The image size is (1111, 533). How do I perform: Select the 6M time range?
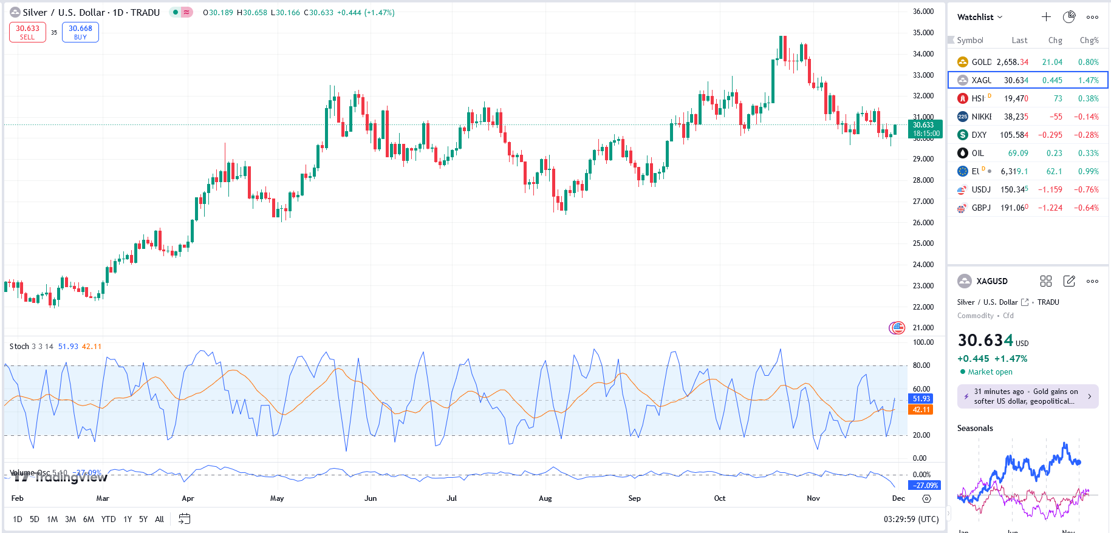click(89, 519)
